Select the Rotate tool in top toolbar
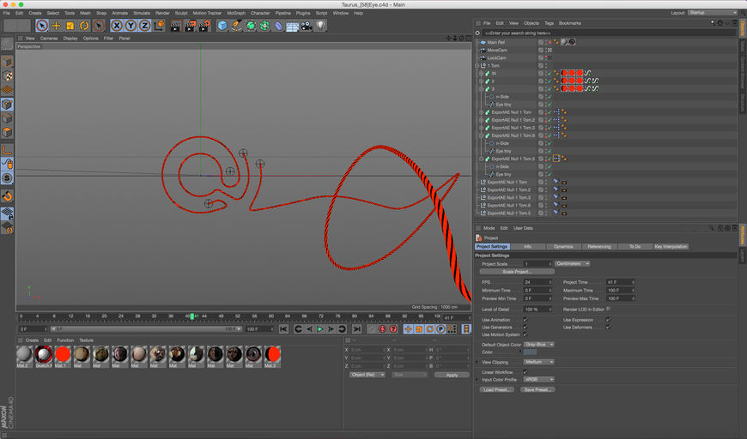 (x=84, y=26)
